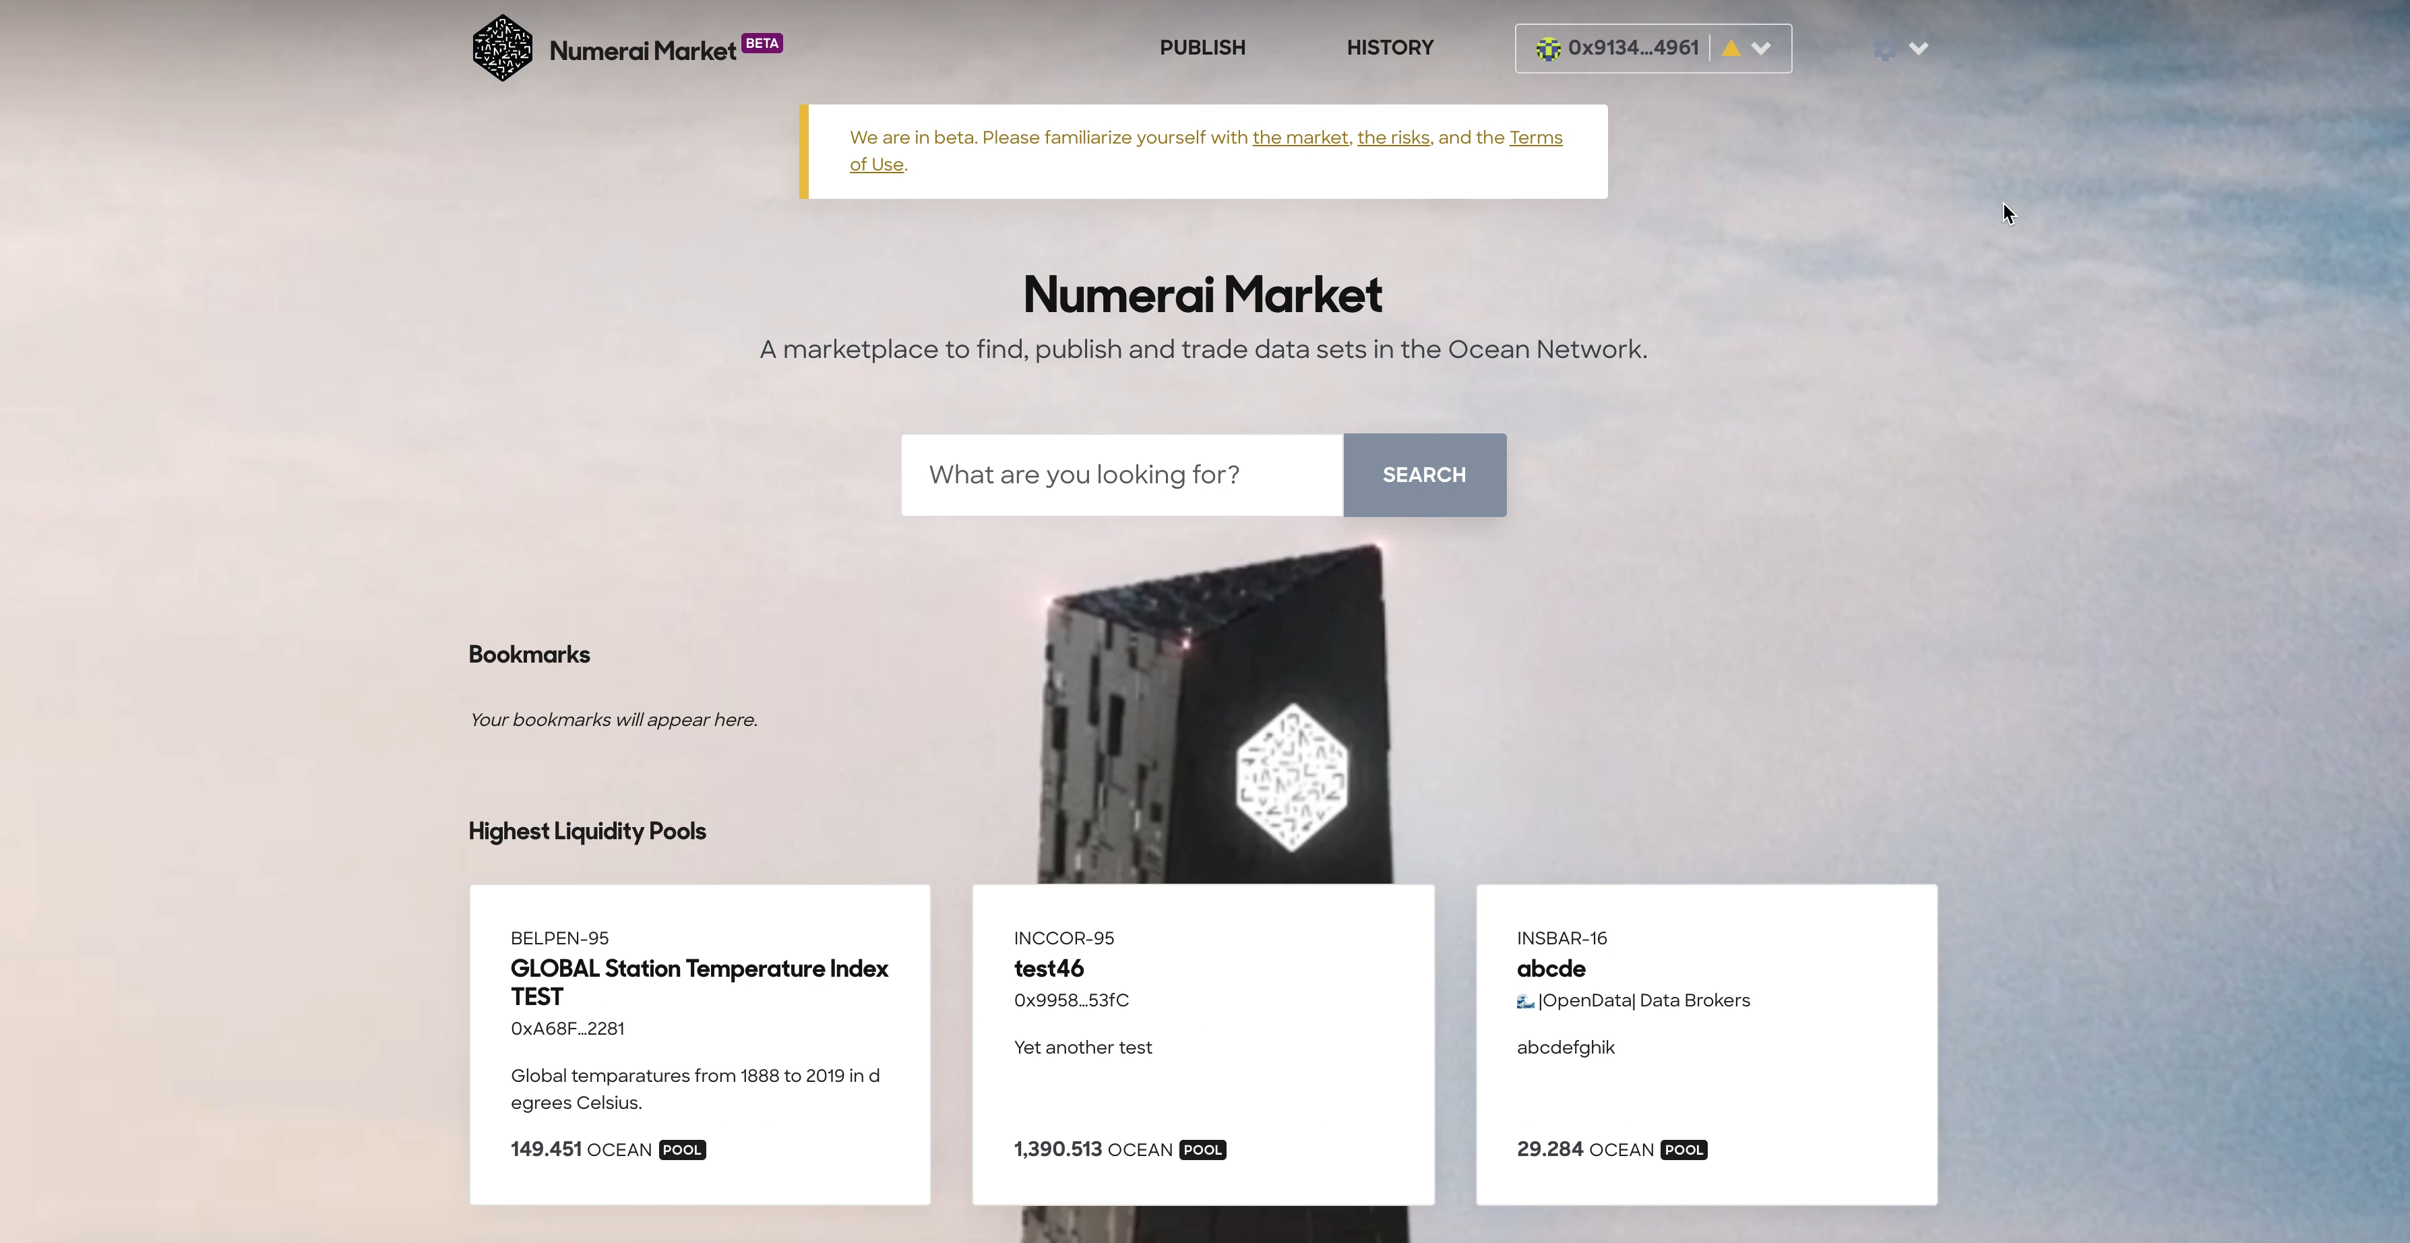Follow 'the risks' link in banner
The width and height of the screenshot is (2410, 1243).
(x=1392, y=138)
